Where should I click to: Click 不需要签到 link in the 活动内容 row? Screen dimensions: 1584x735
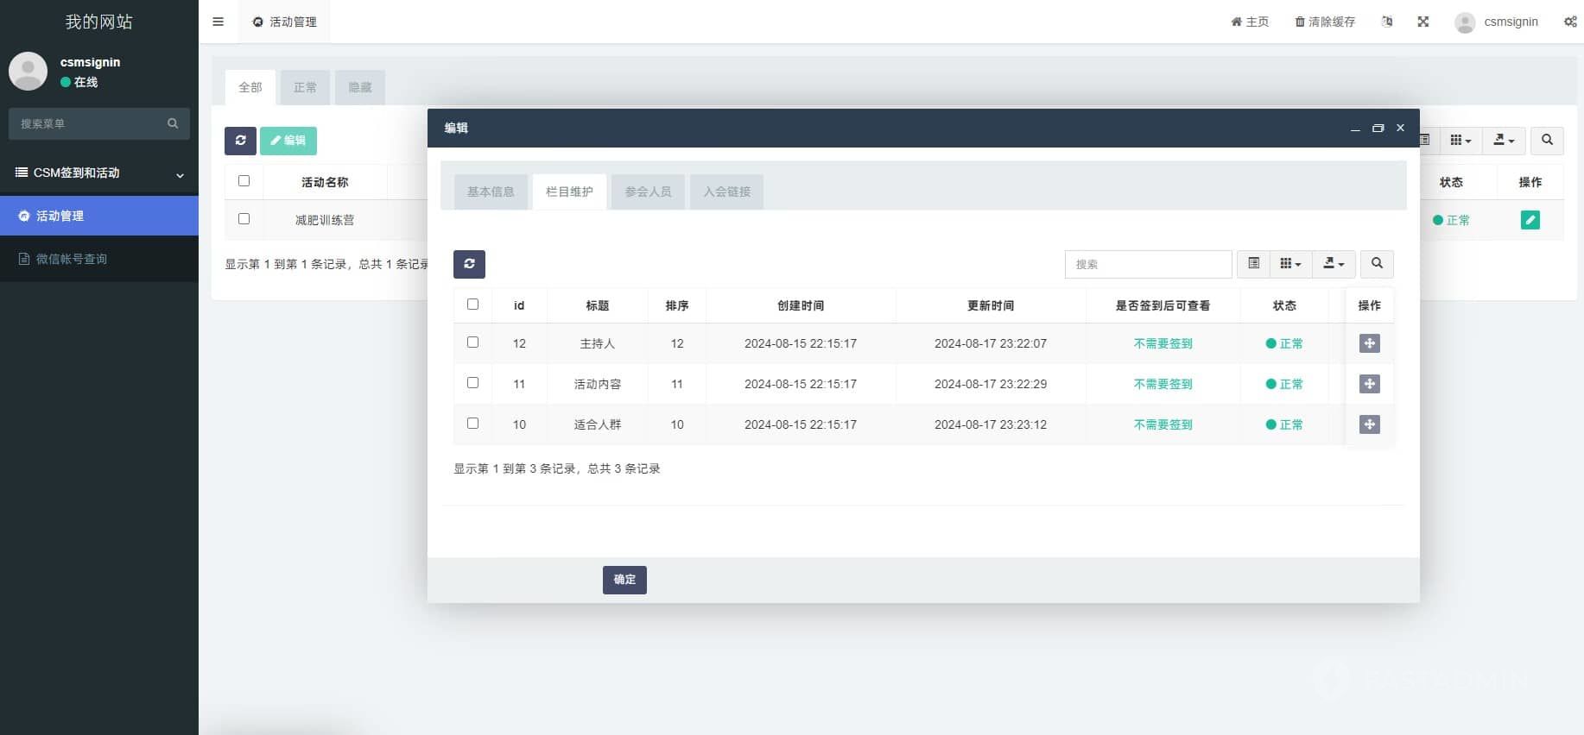[1163, 384]
